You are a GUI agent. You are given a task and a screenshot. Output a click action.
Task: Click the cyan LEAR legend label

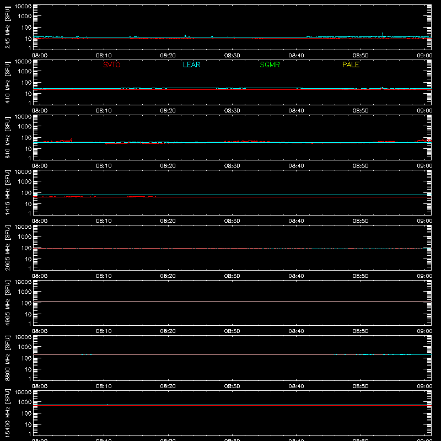[191, 64]
